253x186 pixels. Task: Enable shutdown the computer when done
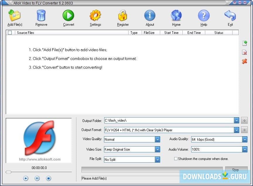(176, 159)
